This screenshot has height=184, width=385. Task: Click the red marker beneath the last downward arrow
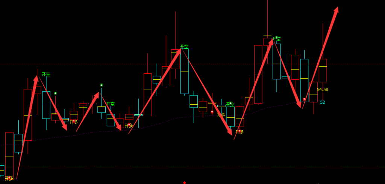(304, 99)
